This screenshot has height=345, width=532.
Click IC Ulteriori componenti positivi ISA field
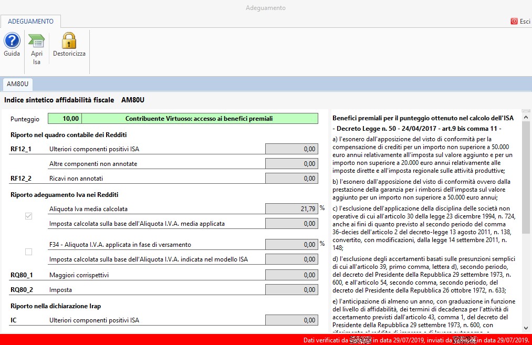291,320
